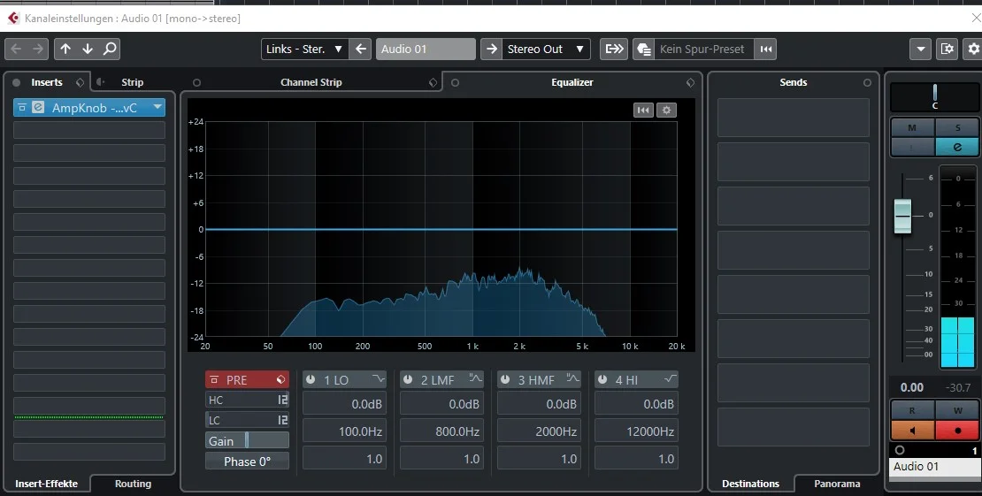The height and width of the screenshot is (496, 982).
Task: Open AmpKnob plugin editor icon
Action: [38, 108]
